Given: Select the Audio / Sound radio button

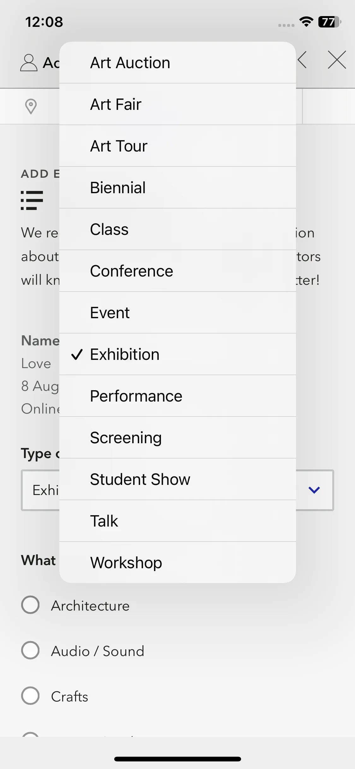Looking at the screenshot, I should click(30, 650).
